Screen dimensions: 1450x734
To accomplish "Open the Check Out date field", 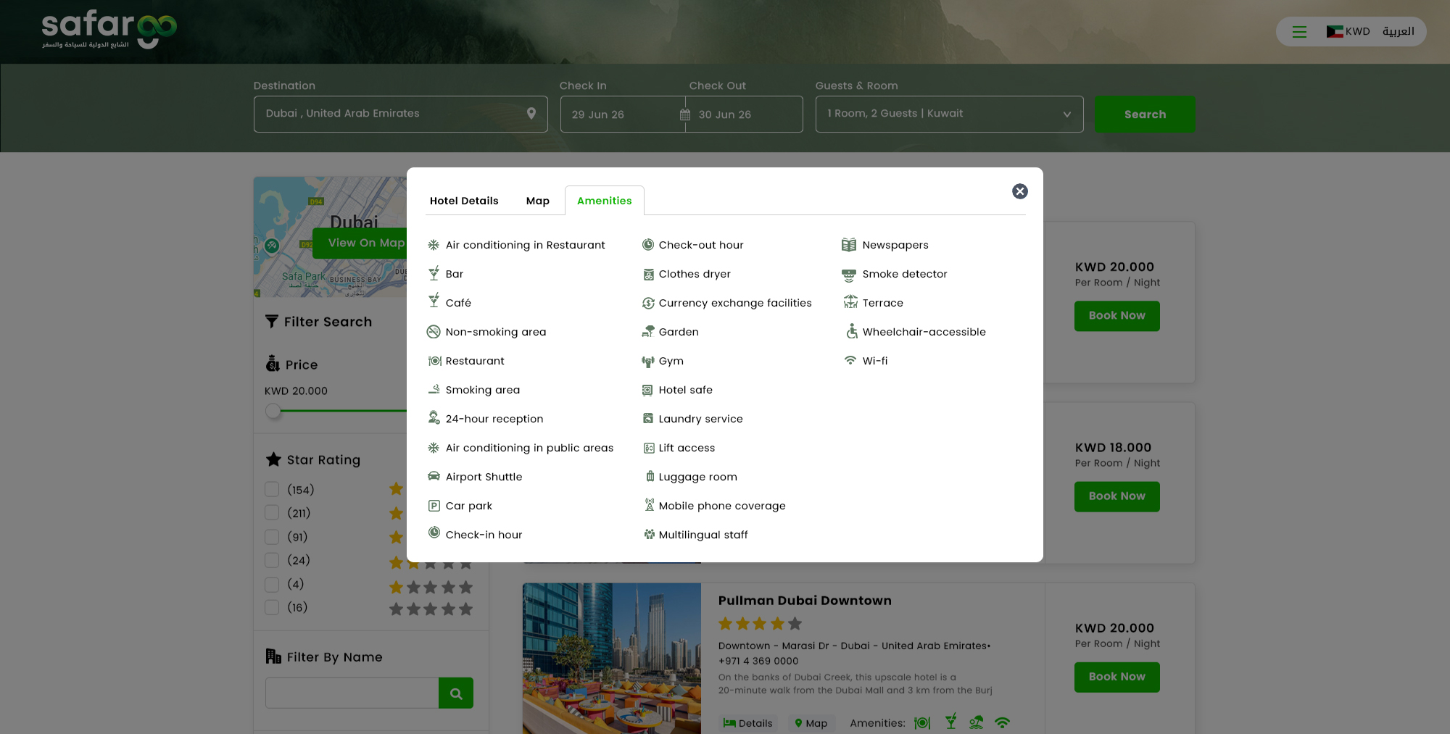I will click(x=747, y=114).
